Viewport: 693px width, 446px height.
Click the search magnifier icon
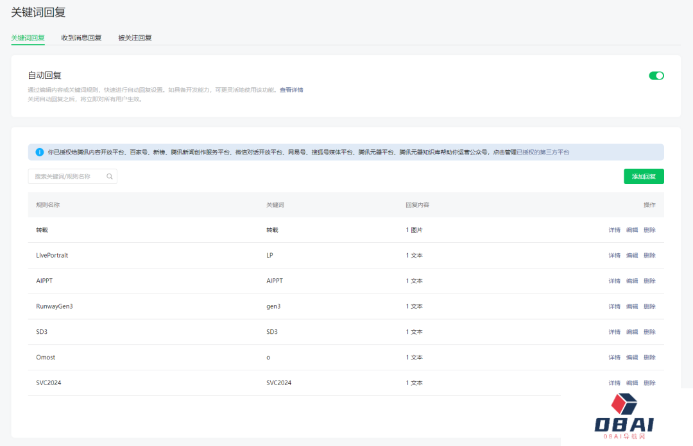point(110,176)
